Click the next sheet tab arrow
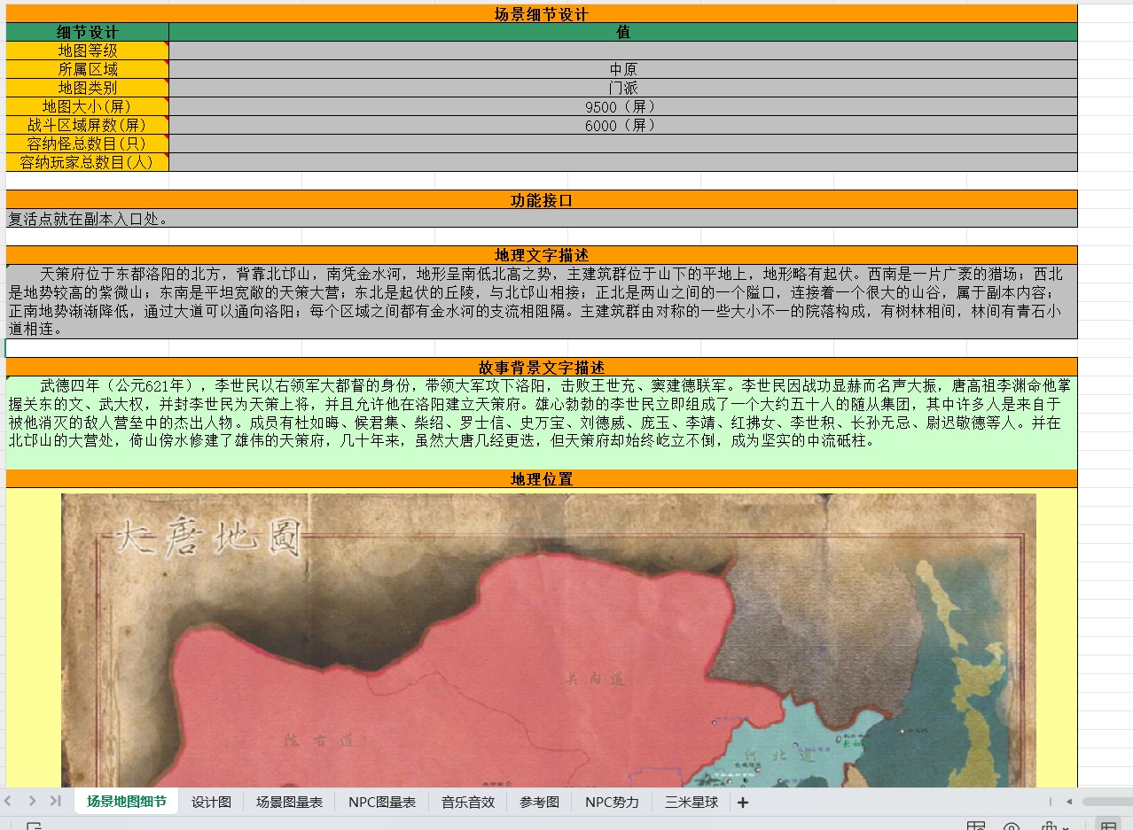The height and width of the screenshot is (830, 1133). (33, 802)
